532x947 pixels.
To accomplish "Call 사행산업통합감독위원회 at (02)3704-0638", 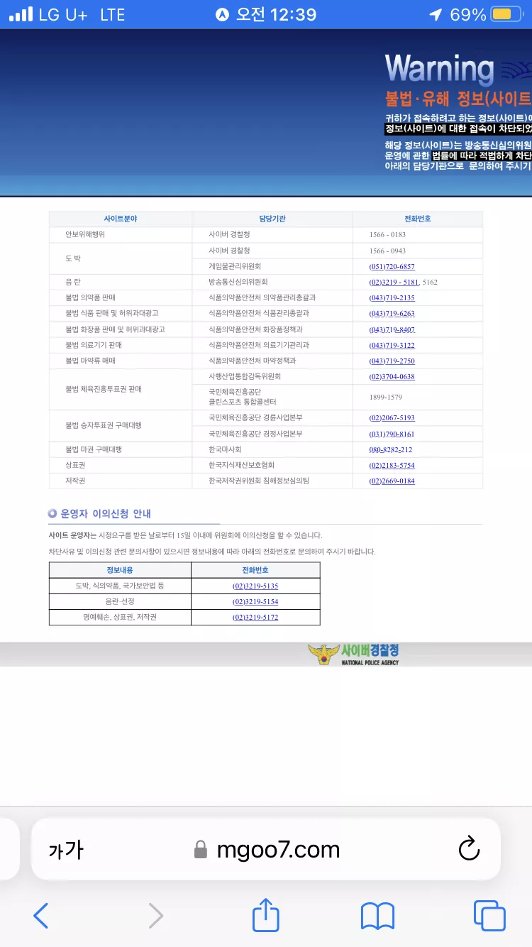I will (392, 377).
